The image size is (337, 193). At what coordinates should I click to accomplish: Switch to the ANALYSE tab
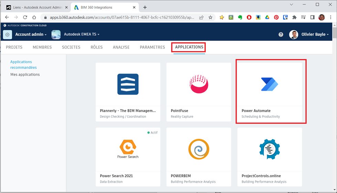point(121,47)
